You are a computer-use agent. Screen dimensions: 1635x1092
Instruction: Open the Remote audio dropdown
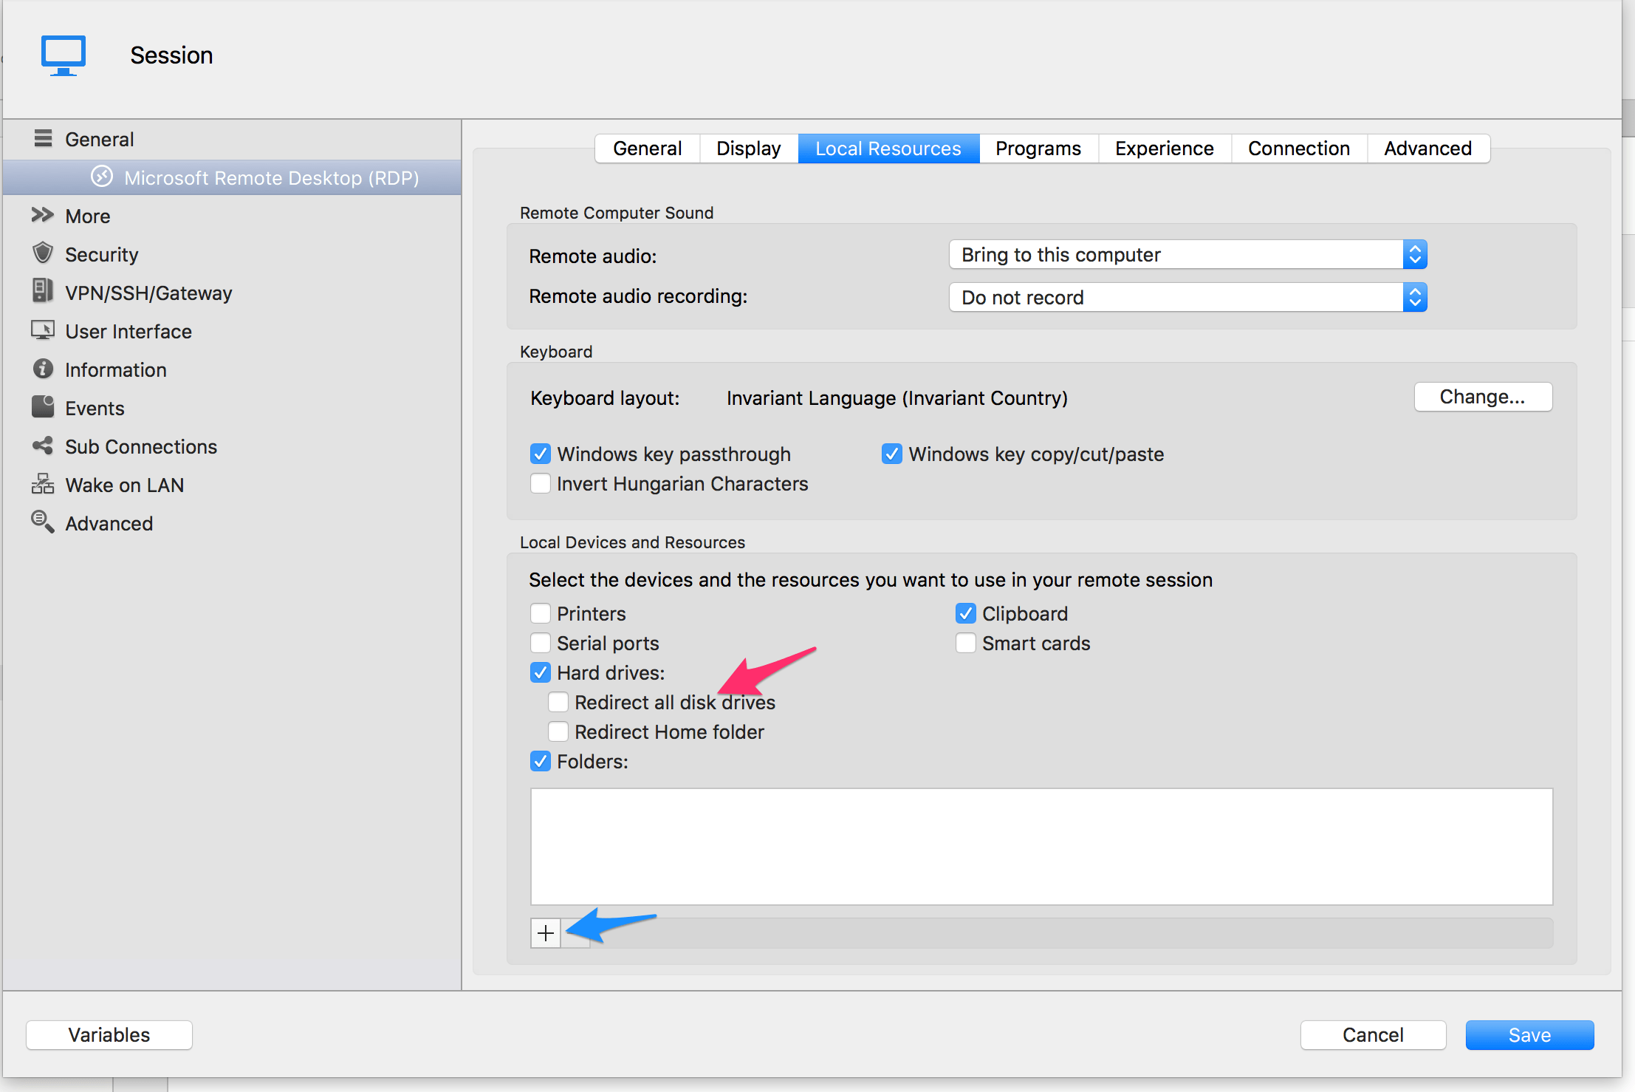pyautogui.click(x=1186, y=254)
